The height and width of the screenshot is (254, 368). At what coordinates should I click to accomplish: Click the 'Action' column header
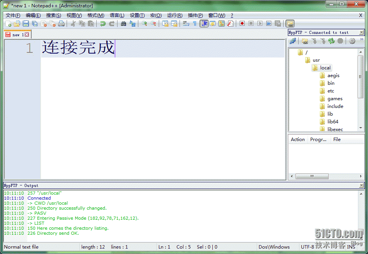298,140
